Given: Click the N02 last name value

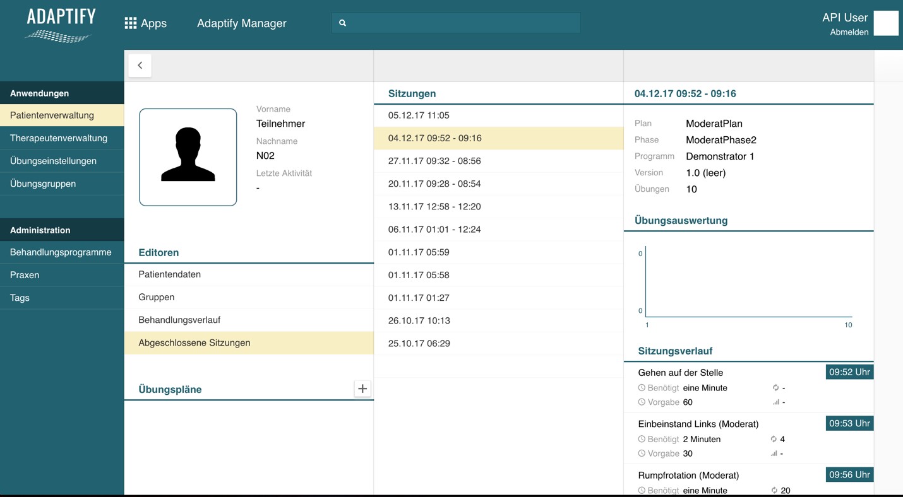Looking at the screenshot, I should pos(265,156).
